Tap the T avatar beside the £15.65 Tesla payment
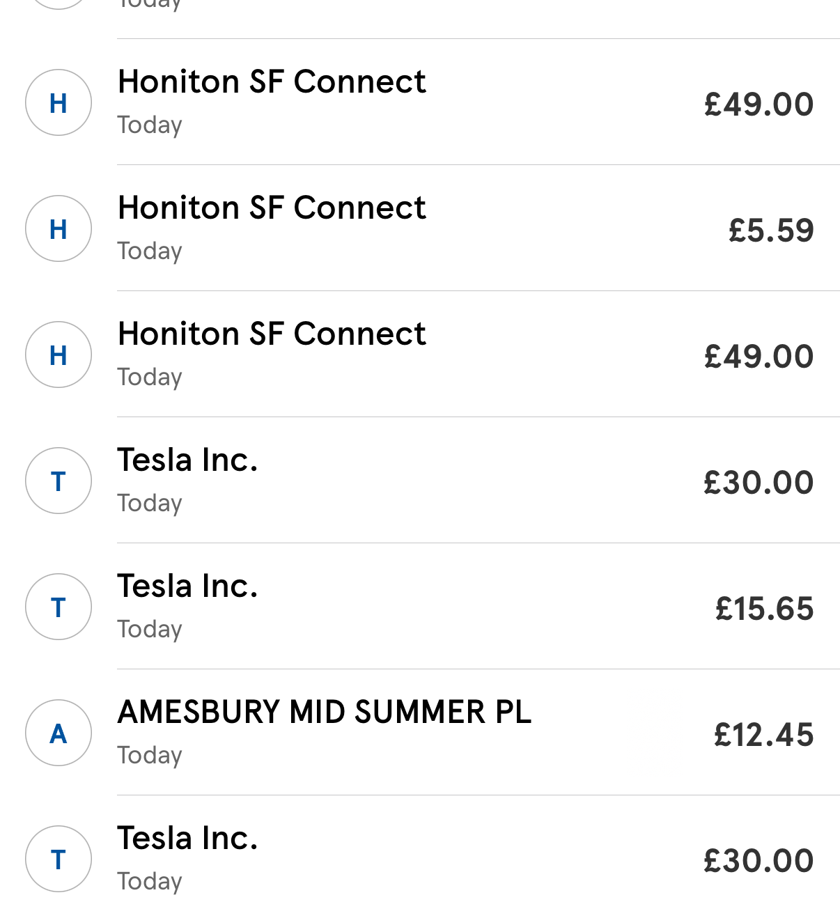Viewport: 840px width, 918px height. 59,607
